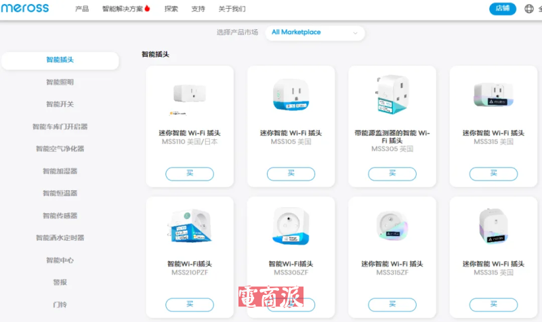Open the MSS105 plug product image
The image size is (542, 322).
pyautogui.click(x=291, y=95)
